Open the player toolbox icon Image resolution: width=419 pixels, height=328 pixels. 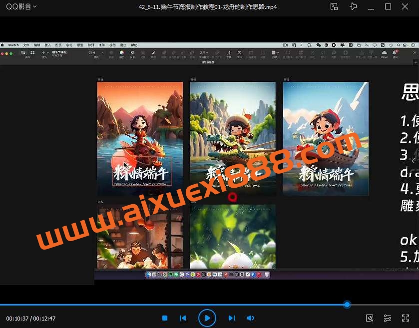coord(370,318)
